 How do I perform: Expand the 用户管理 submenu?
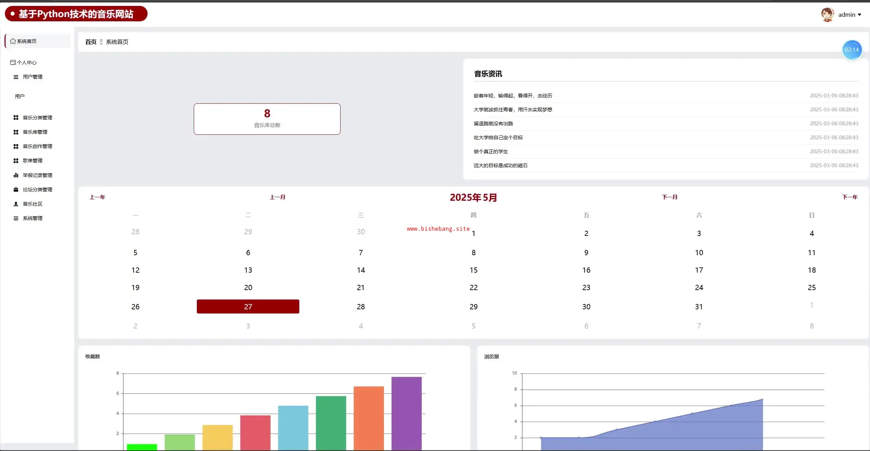(33, 77)
